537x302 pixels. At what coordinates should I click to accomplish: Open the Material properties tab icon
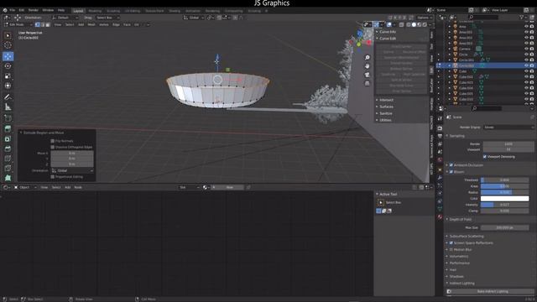tap(440, 216)
